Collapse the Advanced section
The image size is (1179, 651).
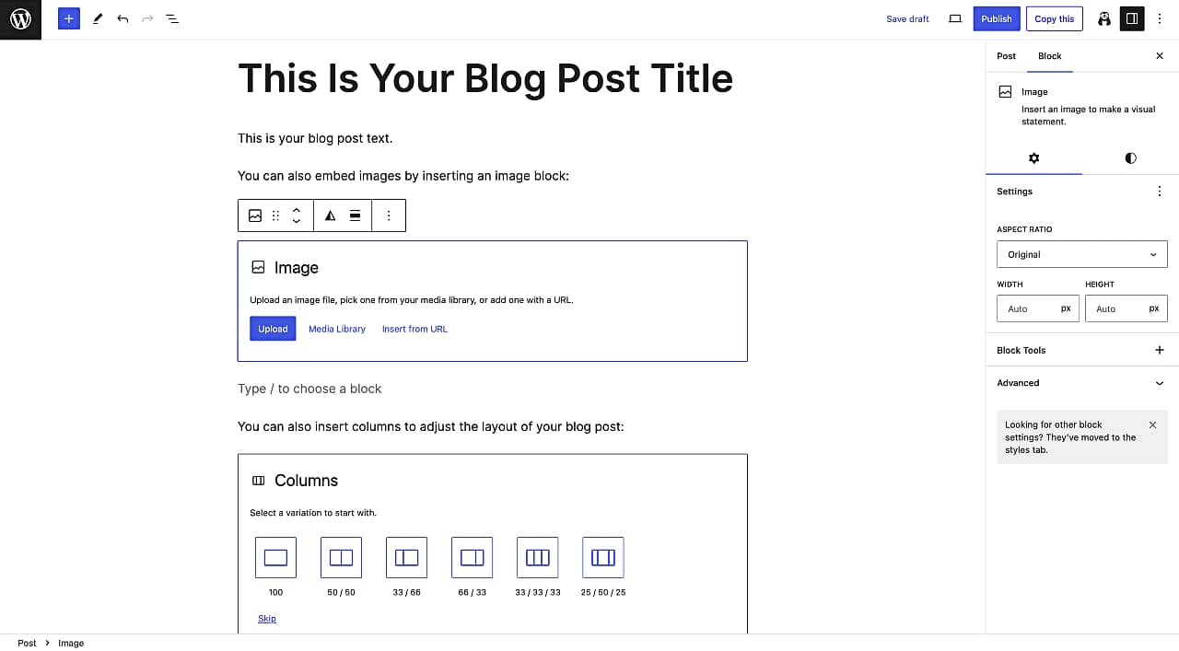tap(1160, 383)
